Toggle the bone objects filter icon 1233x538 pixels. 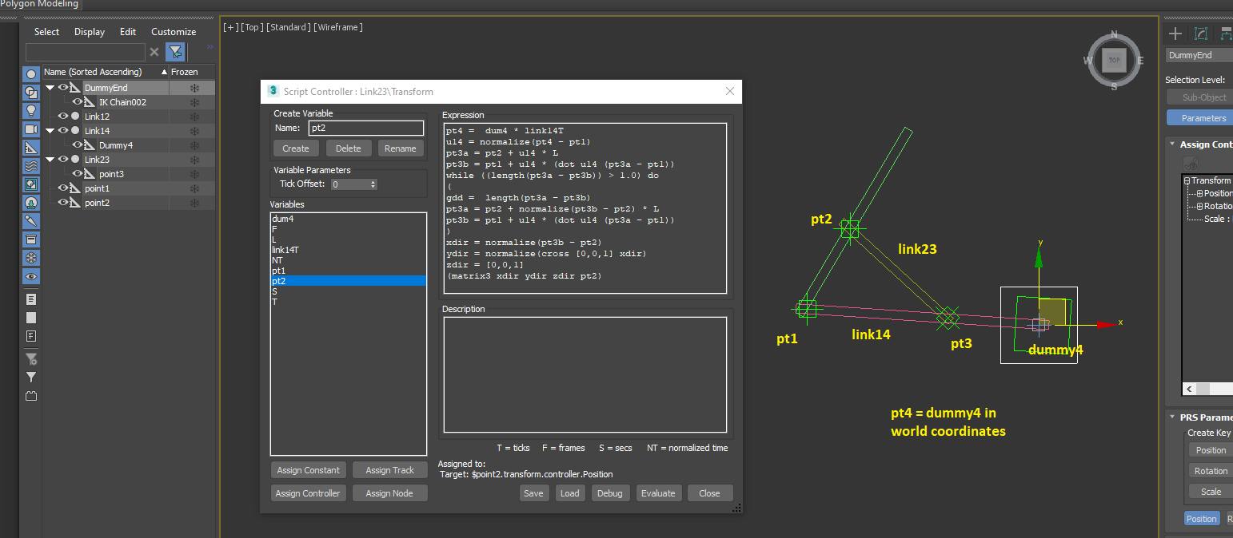click(31, 221)
